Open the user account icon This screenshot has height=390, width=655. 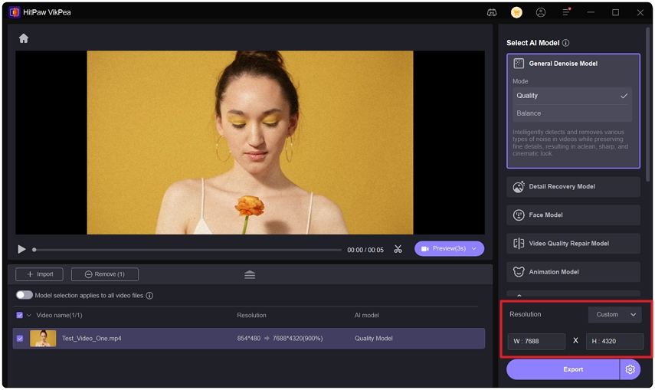coord(541,12)
